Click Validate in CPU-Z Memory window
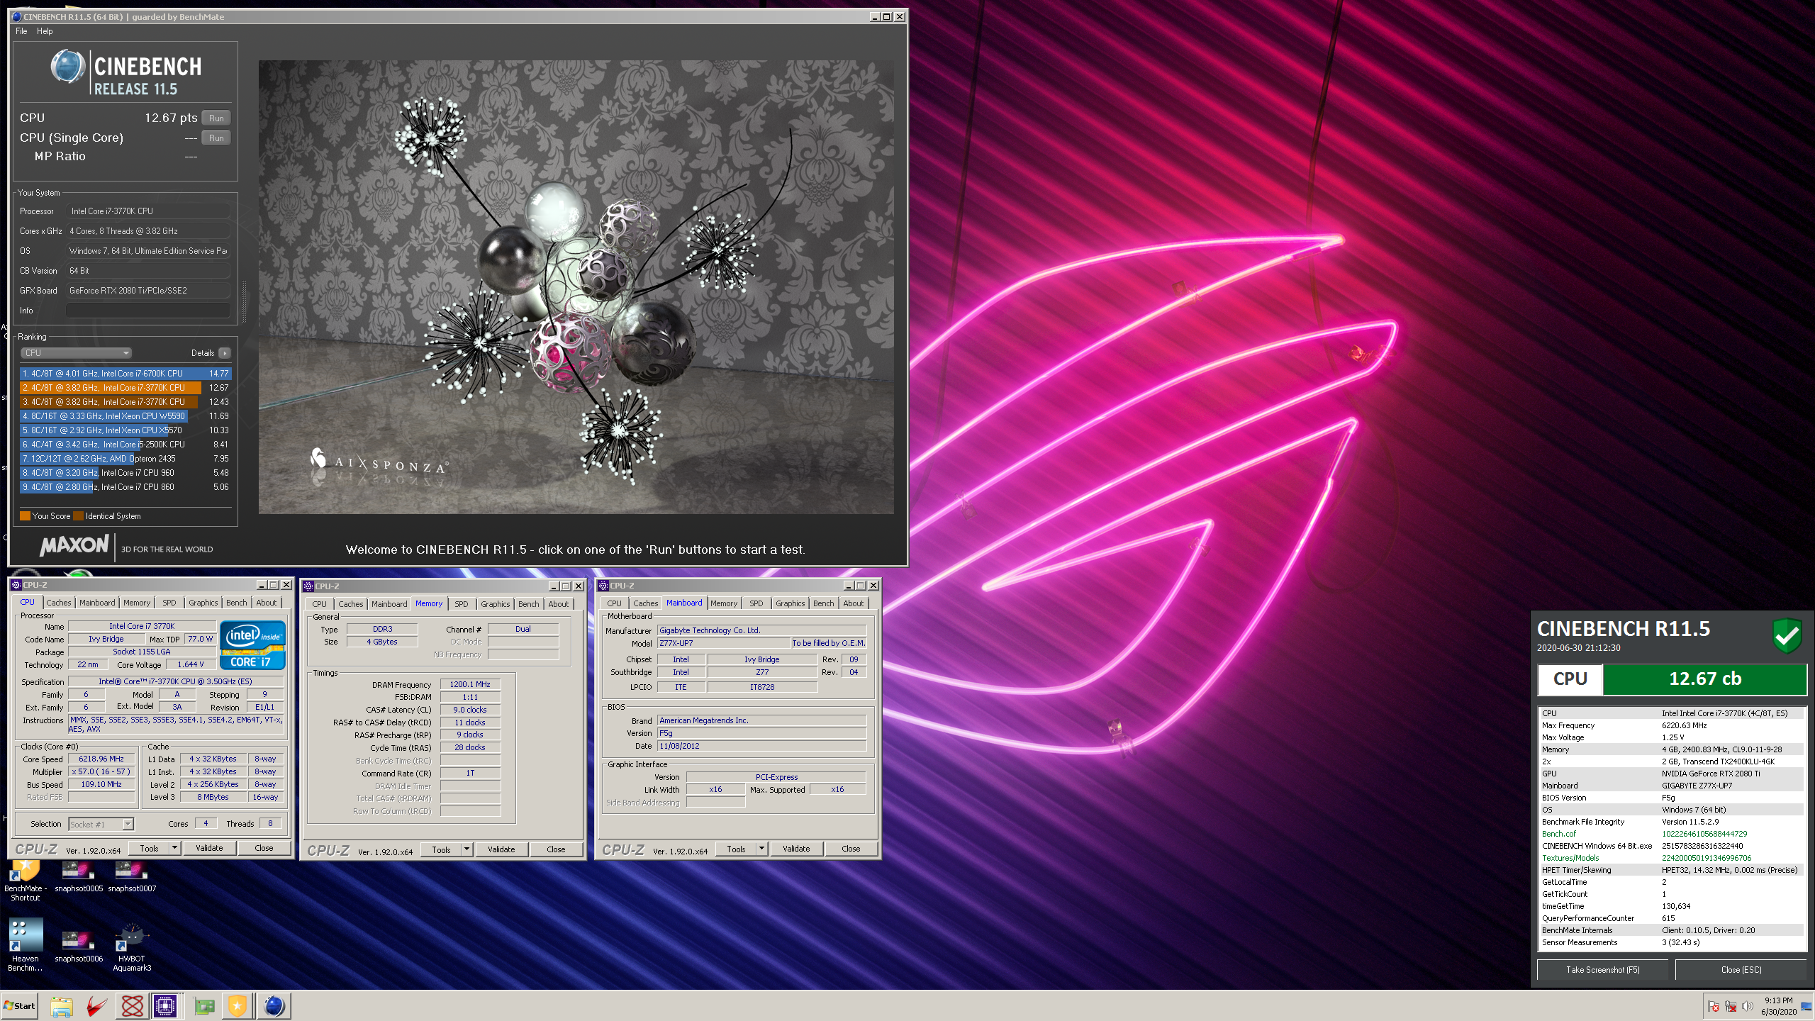This screenshot has height=1021, width=1815. (501, 849)
